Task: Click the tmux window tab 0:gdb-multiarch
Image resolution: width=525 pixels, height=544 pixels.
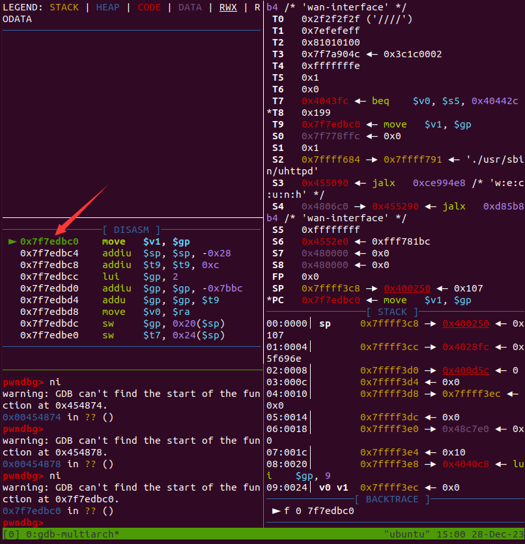Action: (72, 534)
